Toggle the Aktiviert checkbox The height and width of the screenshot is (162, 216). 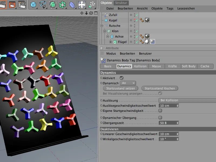[x=122, y=78]
